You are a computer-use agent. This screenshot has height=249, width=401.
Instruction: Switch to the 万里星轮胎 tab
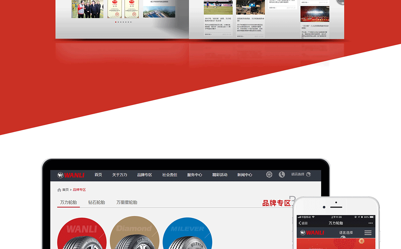coord(127,202)
